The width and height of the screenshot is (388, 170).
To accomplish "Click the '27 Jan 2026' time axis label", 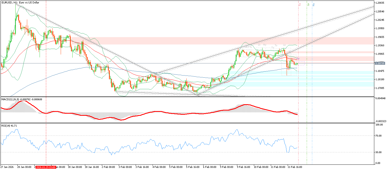I will point(7,167).
